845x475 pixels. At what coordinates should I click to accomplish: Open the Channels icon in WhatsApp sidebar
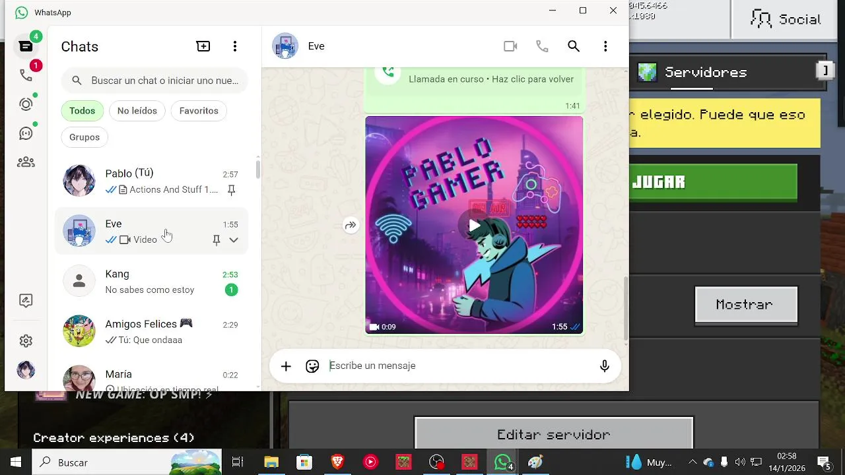26,133
